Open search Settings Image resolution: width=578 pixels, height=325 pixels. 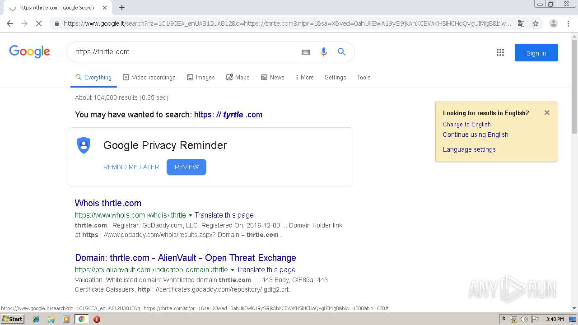click(335, 77)
